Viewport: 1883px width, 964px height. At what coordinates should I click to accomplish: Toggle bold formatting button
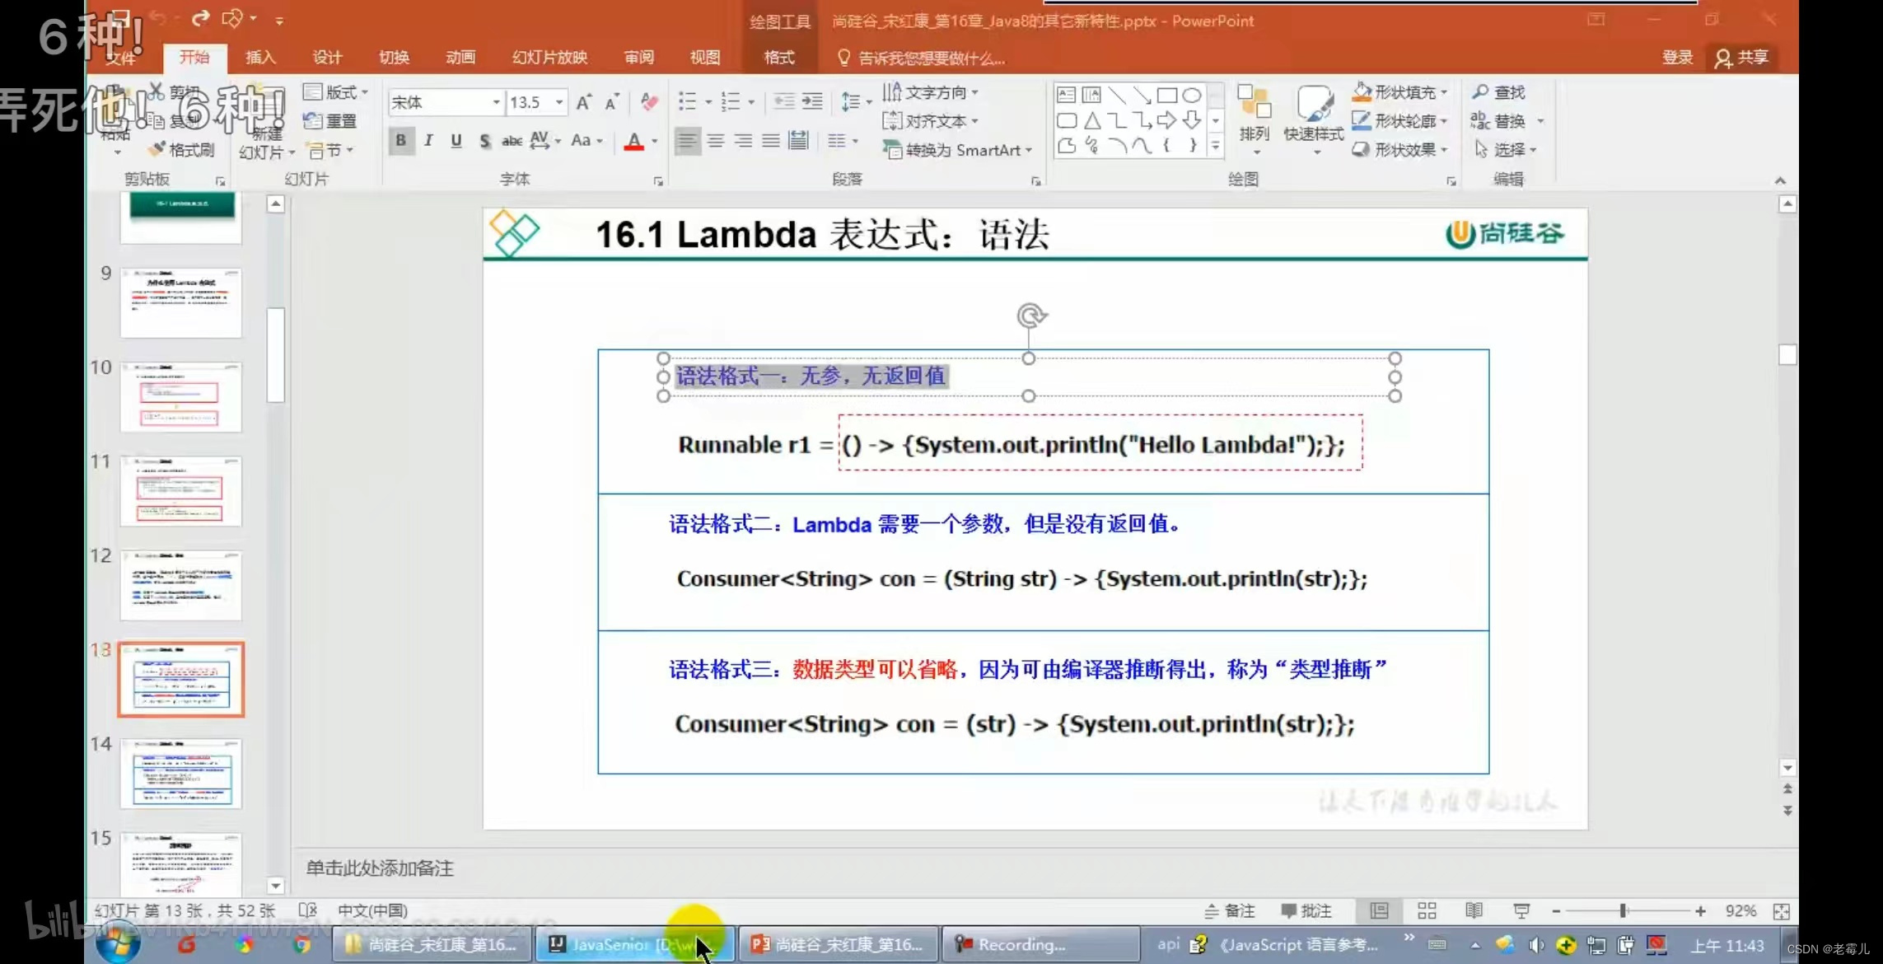click(x=400, y=141)
